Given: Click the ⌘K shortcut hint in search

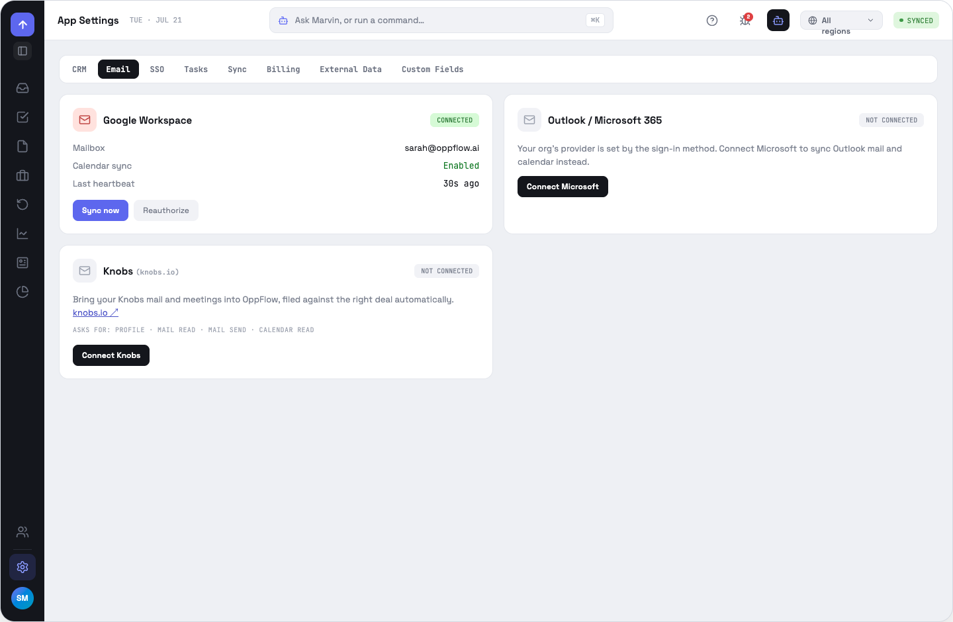Looking at the screenshot, I should [x=595, y=21].
